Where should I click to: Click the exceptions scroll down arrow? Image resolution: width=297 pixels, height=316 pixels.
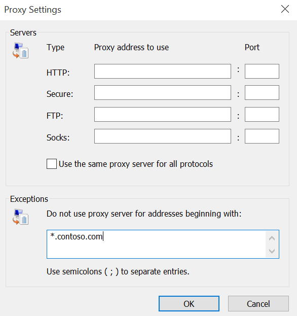click(272, 251)
